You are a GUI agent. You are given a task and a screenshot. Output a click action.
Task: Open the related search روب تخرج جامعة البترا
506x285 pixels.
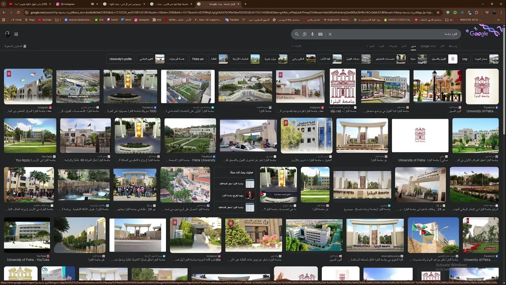point(236,196)
